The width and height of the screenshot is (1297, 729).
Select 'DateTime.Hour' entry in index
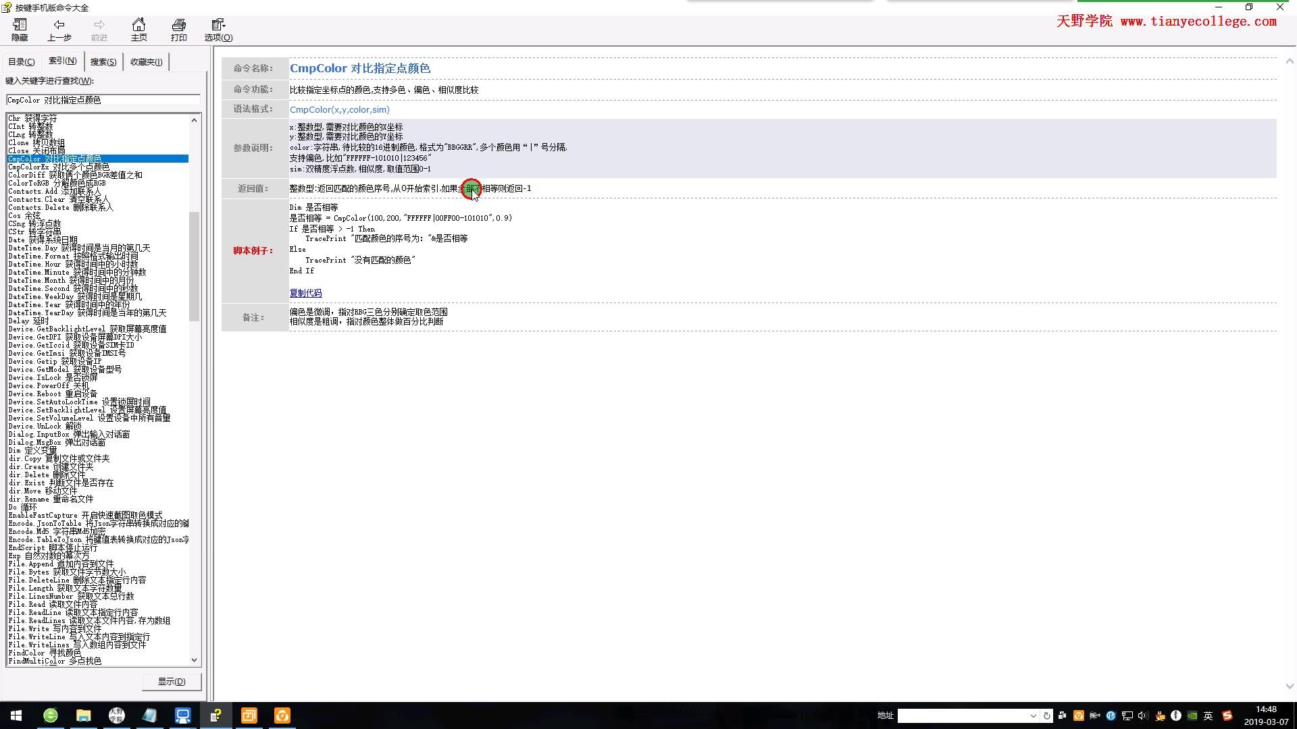pos(73,264)
